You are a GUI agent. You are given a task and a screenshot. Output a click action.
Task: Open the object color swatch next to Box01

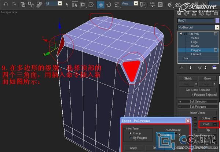(217, 21)
